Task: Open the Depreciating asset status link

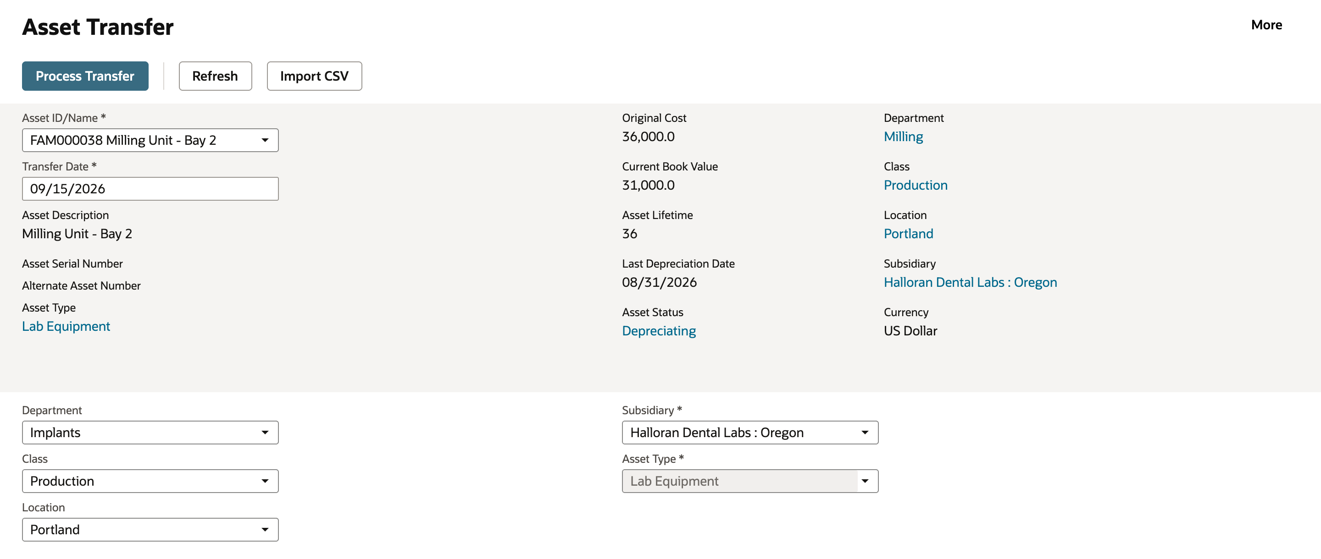Action: [x=659, y=331]
